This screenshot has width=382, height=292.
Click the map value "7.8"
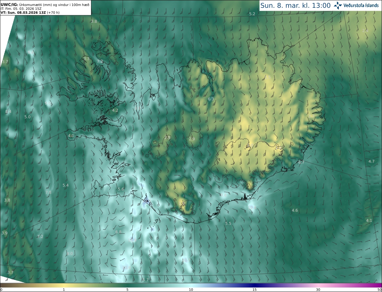(48, 193)
